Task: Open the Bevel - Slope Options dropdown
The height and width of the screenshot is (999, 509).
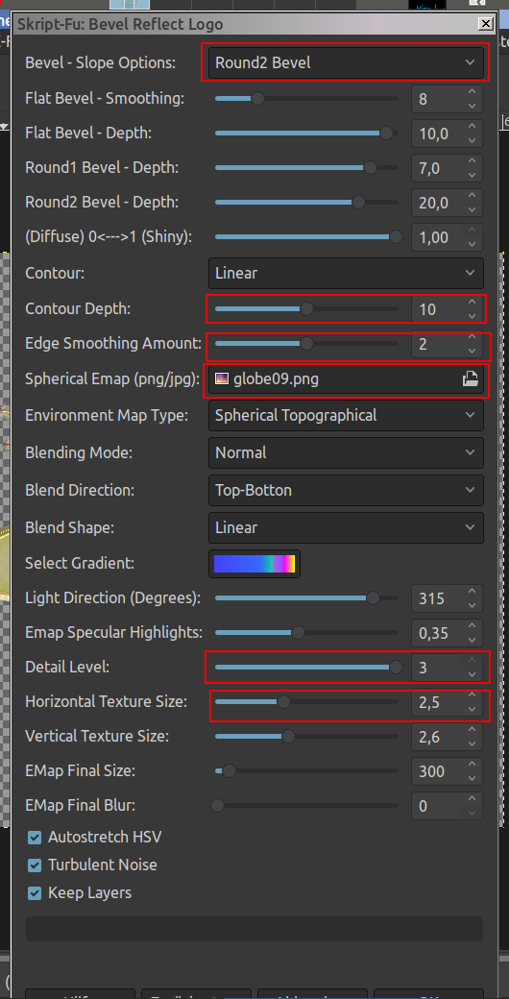Action: (x=346, y=62)
